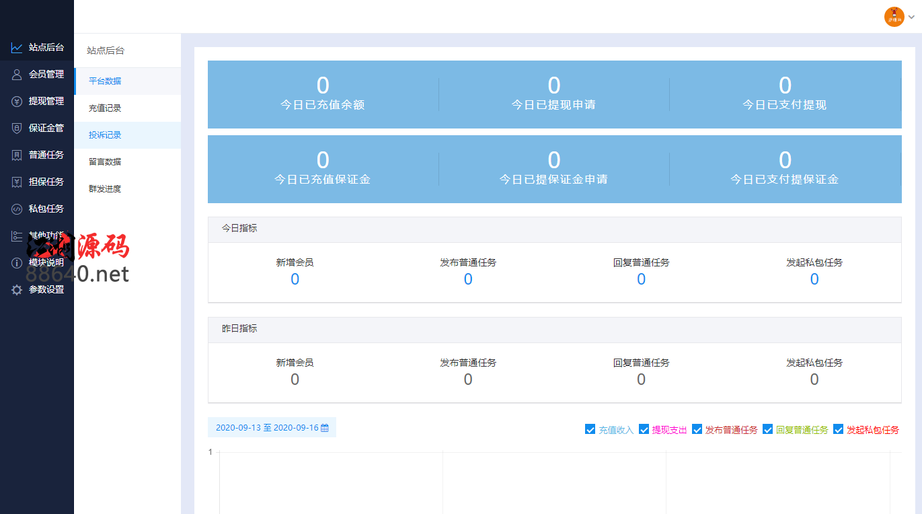The width and height of the screenshot is (922, 514).
Task: Expand the 其他功能 sidebar section
Action: 15,235
